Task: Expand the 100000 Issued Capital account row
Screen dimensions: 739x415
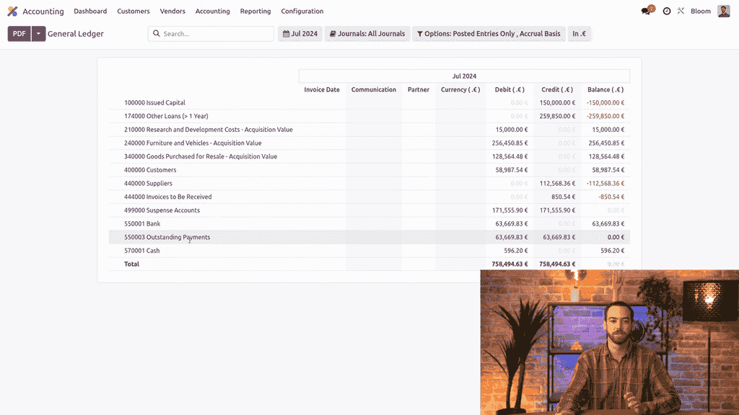Action: [154, 103]
